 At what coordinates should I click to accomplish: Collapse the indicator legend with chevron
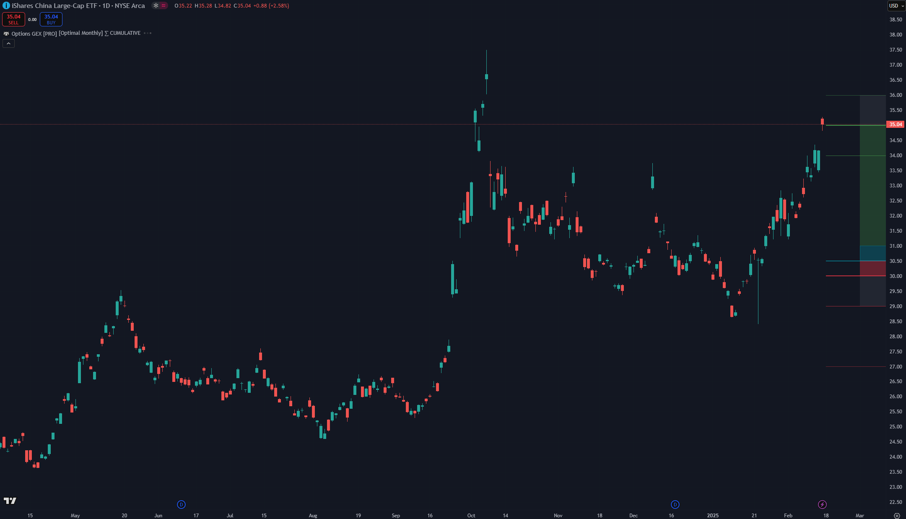click(8, 44)
